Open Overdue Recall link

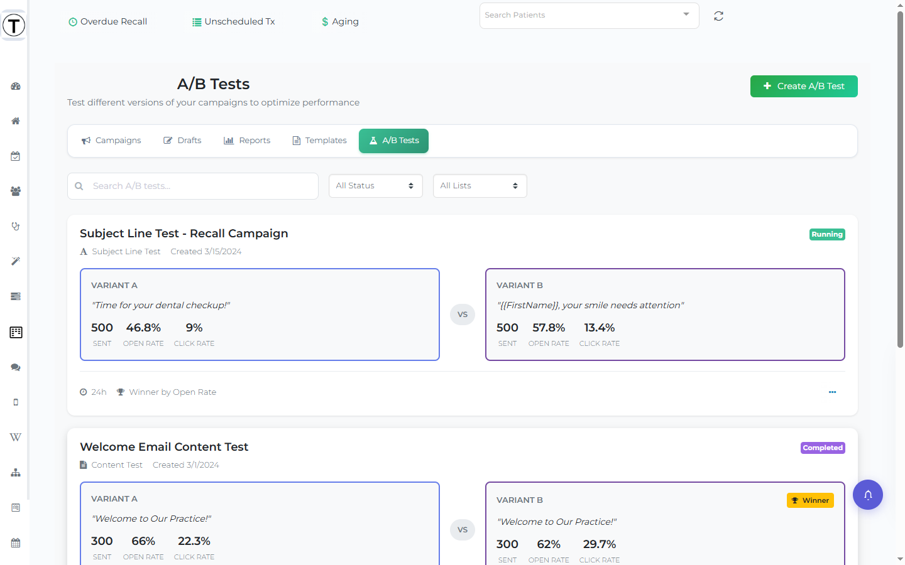pos(107,22)
